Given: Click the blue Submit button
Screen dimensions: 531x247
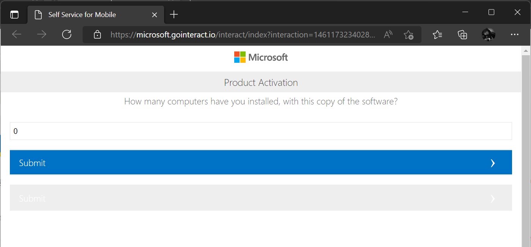Looking at the screenshot, I should pyautogui.click(x=261, y=163).
